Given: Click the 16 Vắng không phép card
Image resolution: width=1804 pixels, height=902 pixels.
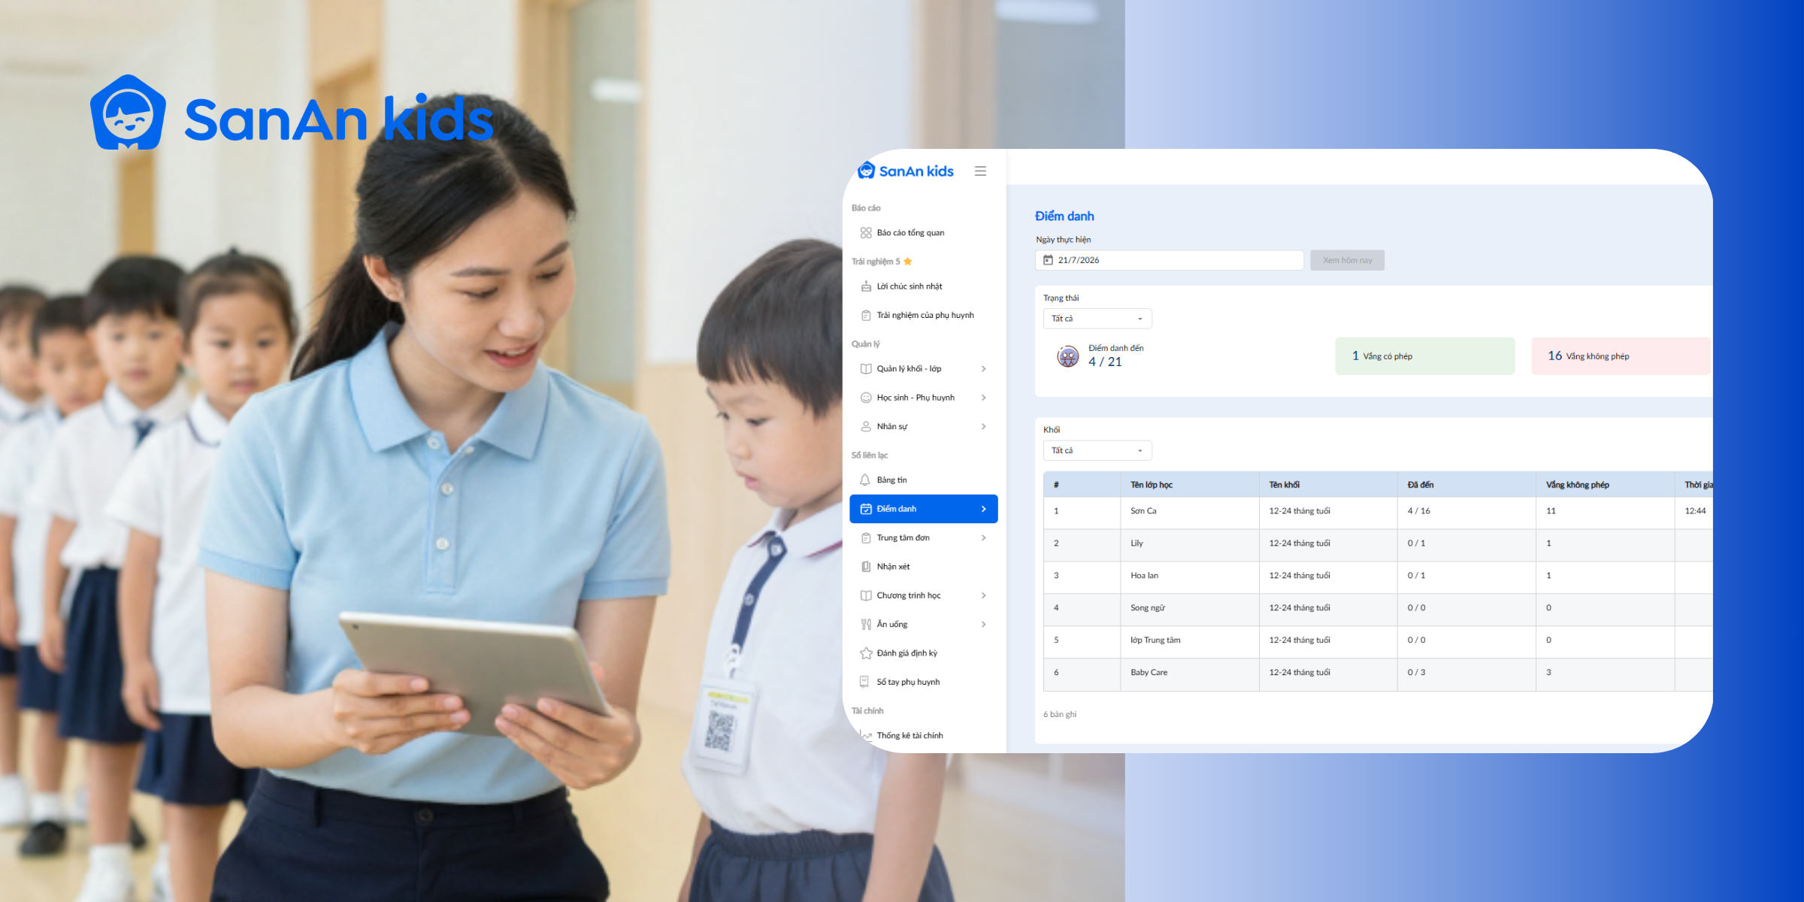Looking at the screenshot, I should click(x=1621, y=356).
